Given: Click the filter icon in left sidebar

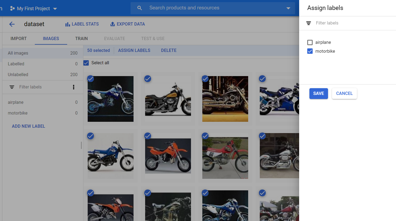Looking at the screenshot, I should tap(12, 87).
